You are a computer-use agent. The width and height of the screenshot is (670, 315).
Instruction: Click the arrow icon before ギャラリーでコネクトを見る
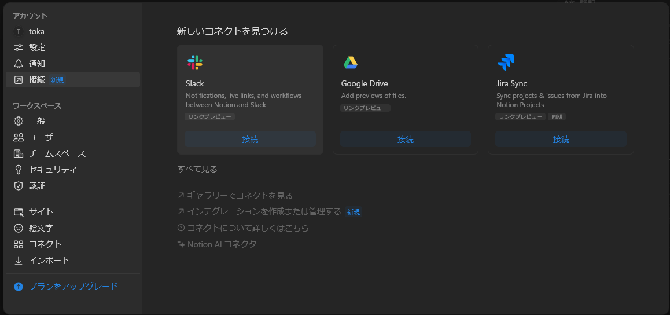181,196
